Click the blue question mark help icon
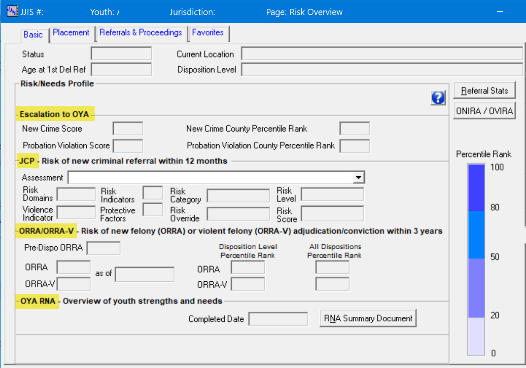526x368 pixels. pos(438,98)
